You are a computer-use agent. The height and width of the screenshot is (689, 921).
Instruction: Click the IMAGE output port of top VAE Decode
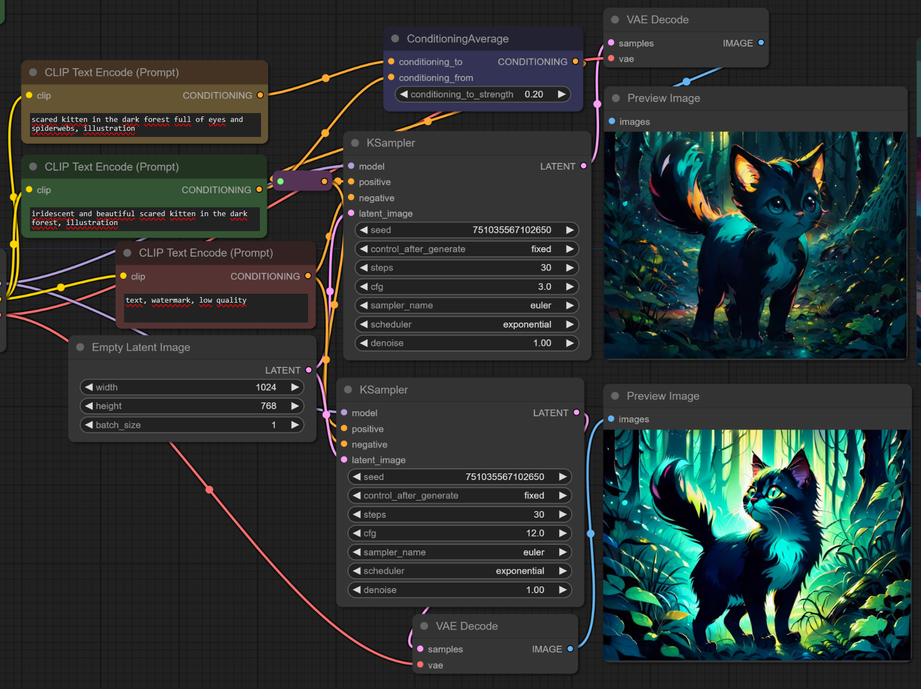click(761, 43)
